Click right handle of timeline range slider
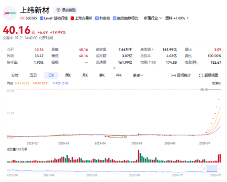The height and width of the screenshot is (182, 227). (219, 169)
